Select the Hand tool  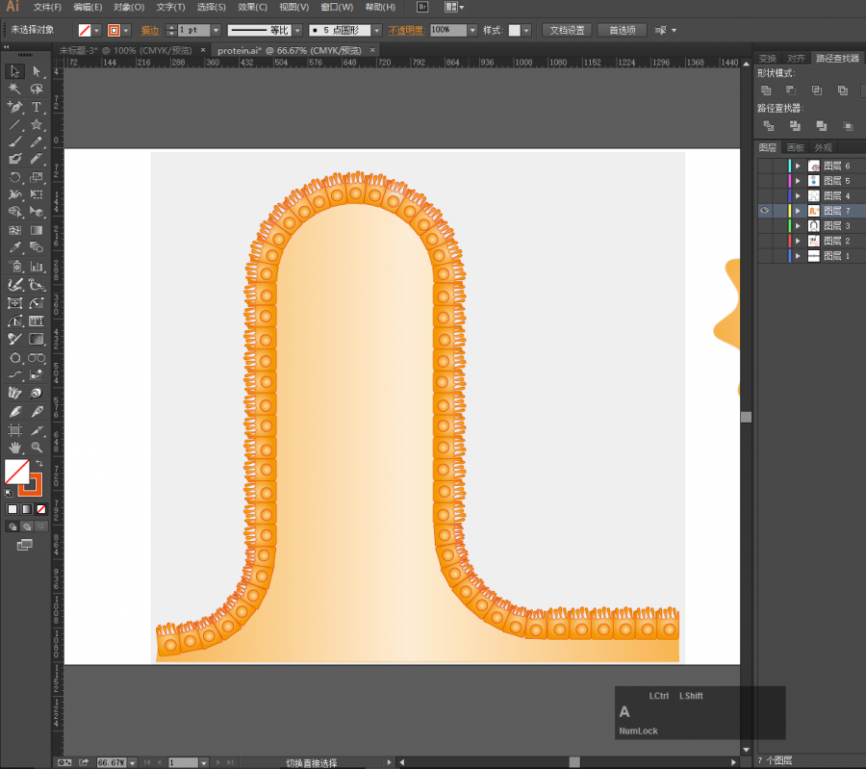click(15, 448)
